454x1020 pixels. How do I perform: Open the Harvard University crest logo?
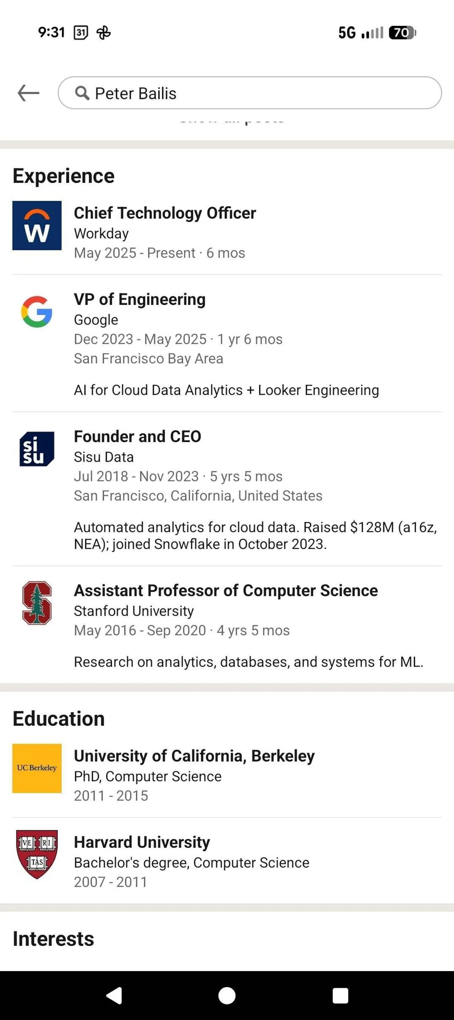[37, 854]
